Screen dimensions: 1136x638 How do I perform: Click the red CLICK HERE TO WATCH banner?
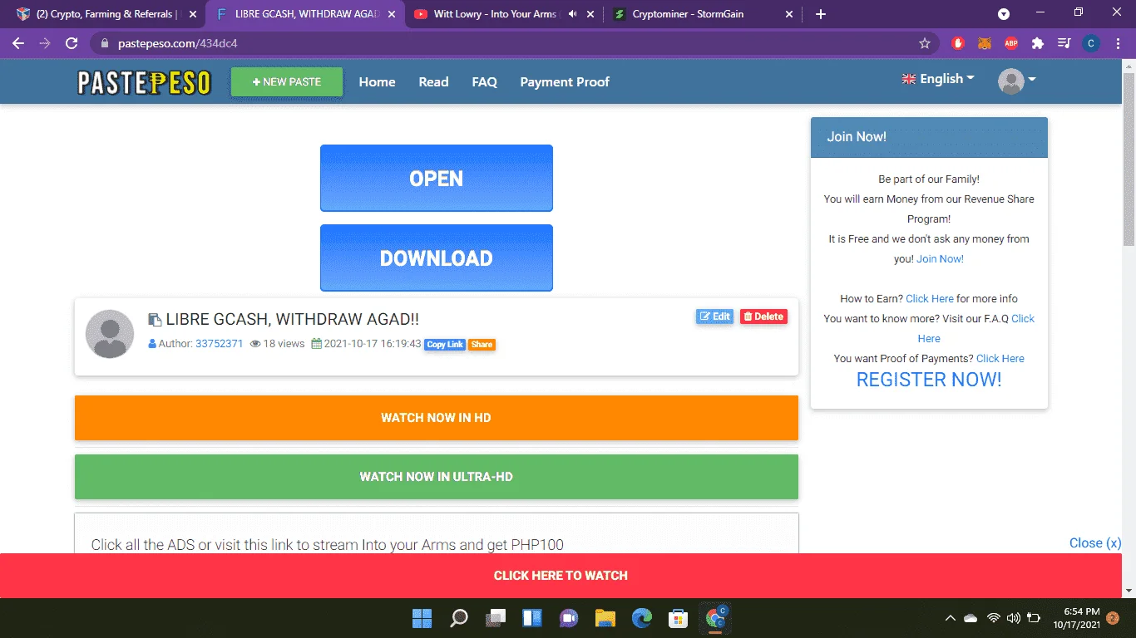click(561, 576)
